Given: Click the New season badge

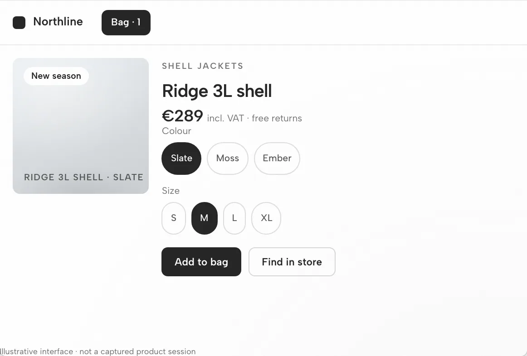Looking at the screenshot, I should click(x=56, y=76).
